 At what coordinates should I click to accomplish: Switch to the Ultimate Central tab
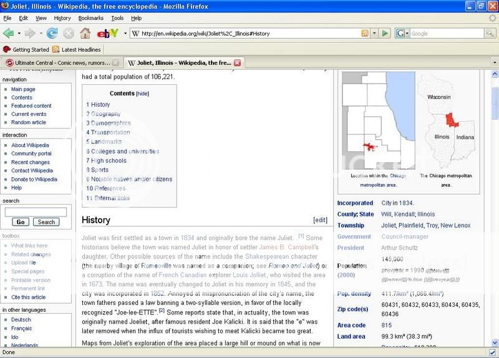(x=62, y=63)
